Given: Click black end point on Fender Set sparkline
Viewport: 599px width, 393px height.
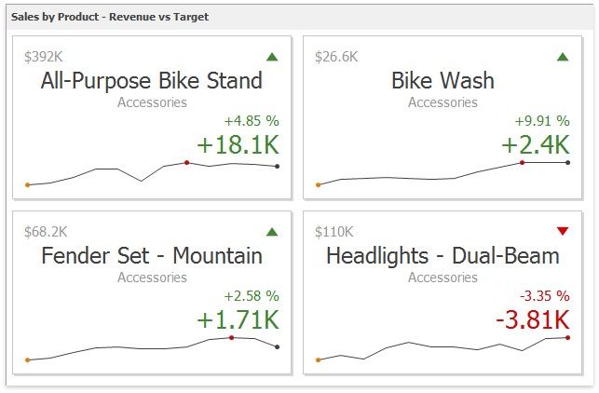Looking at the screenshot, I should 278,347.
